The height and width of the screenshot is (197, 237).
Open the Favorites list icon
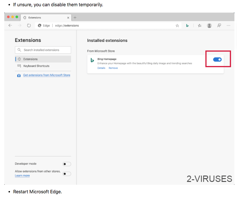(x=200, y=26)
